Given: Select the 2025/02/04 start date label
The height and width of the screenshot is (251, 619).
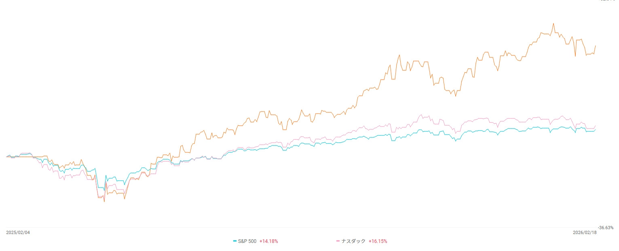Looking at the screenshot, I should 18,233.
